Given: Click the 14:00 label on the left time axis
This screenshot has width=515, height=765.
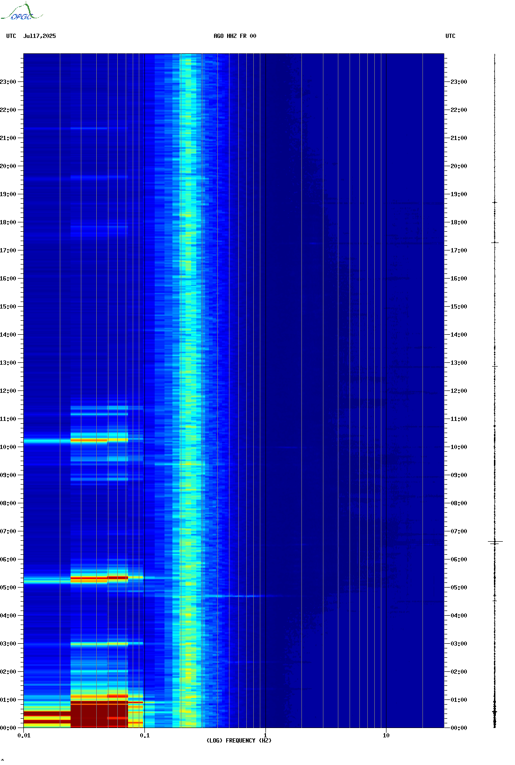Looking at the screenshot, I should click(x=8, y=335).
